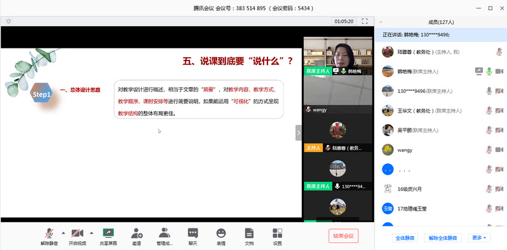Collapse the 成员(127人) panel chevron
The image size is (507, 250).
pyautogui.click(x=381, y=22)
